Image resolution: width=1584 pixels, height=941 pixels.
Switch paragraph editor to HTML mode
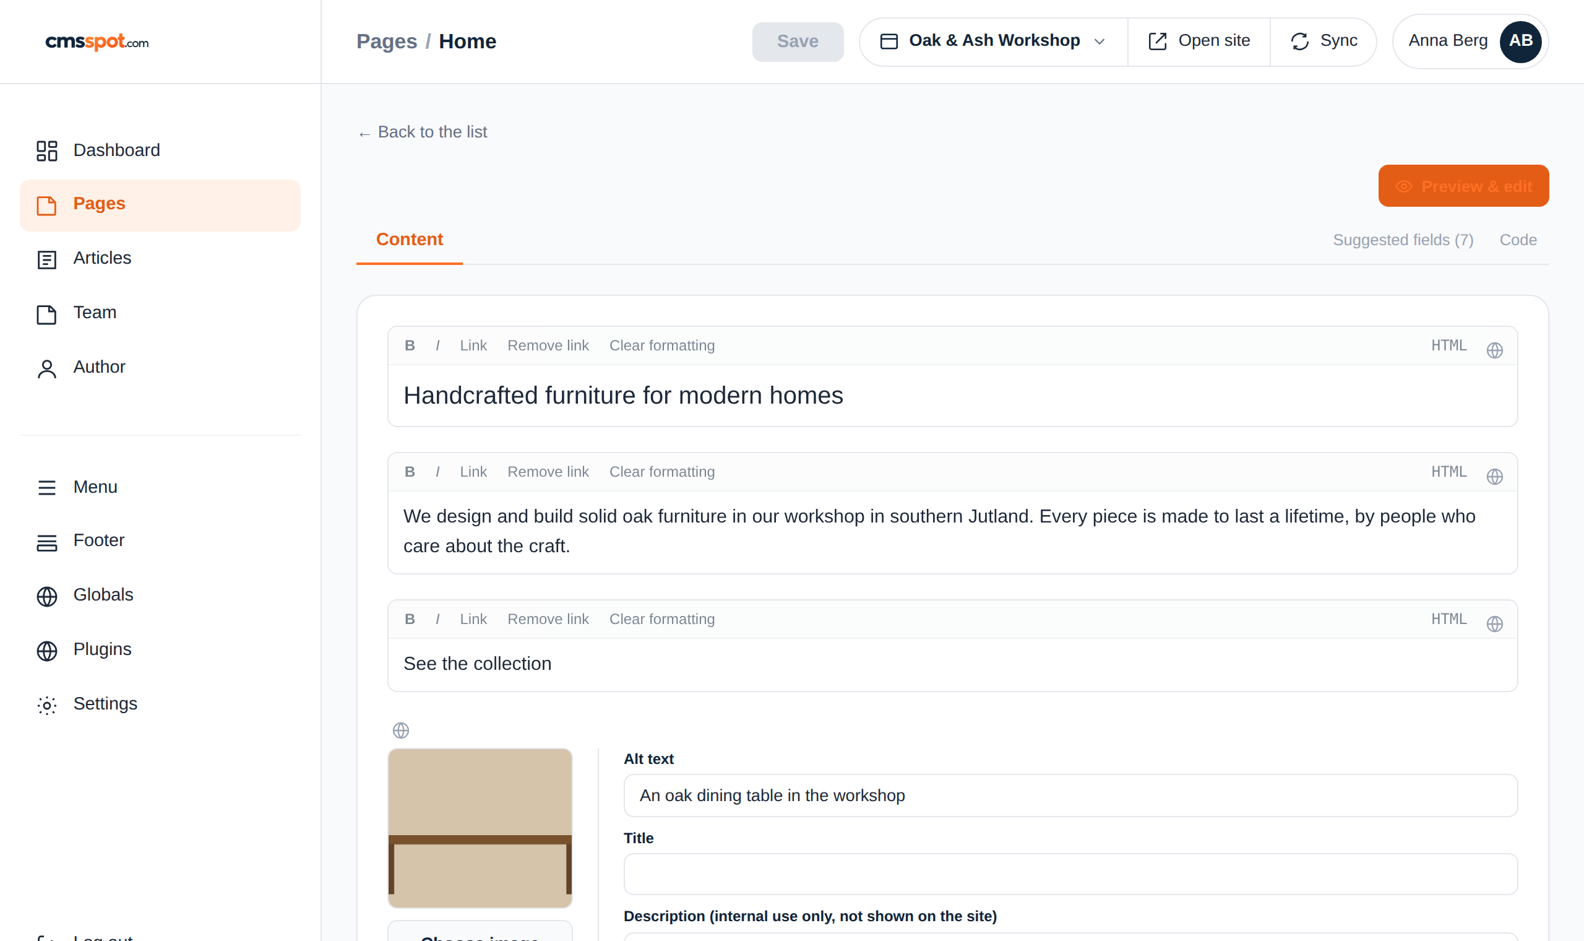1448,472
